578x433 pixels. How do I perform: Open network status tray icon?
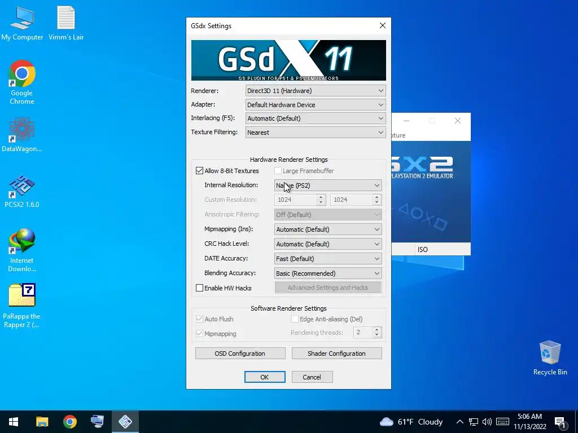point(474,422)
